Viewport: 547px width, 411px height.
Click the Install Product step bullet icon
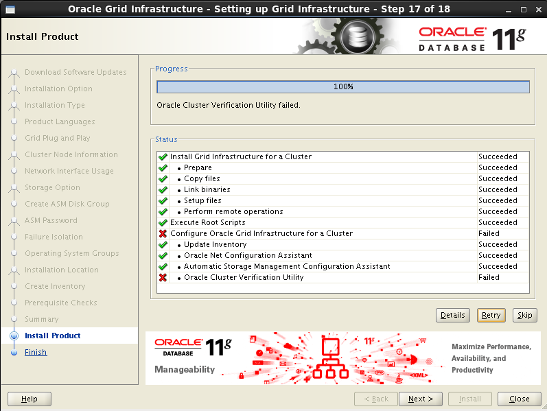tap(14, 336)
